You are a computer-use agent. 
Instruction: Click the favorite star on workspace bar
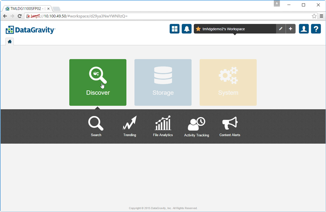198,29
